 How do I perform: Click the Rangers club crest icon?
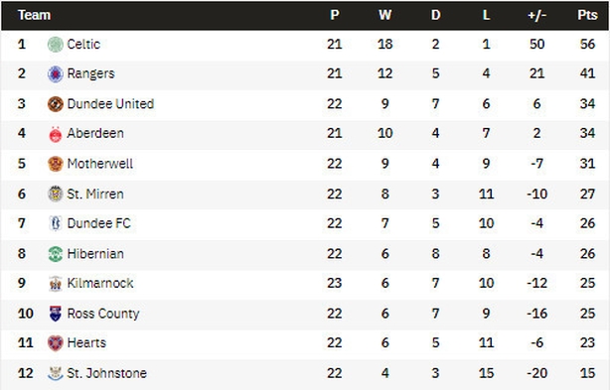[x=56, y=73]
